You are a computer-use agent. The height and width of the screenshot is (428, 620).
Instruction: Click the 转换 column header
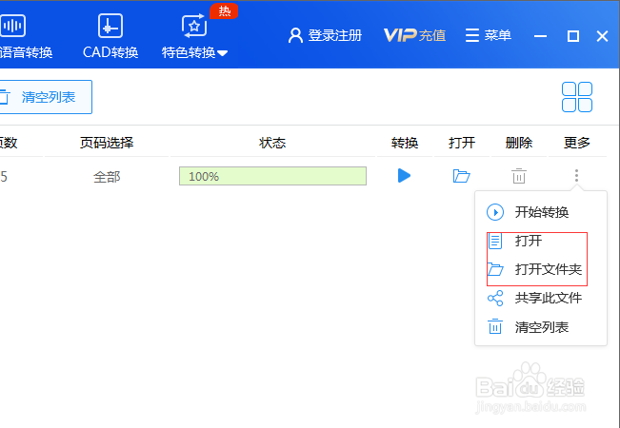click(x=405, y=143)
